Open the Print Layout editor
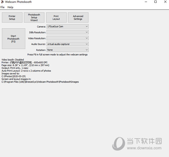Image resolution: width=169 pixels, height=157 pixels. 56,17
